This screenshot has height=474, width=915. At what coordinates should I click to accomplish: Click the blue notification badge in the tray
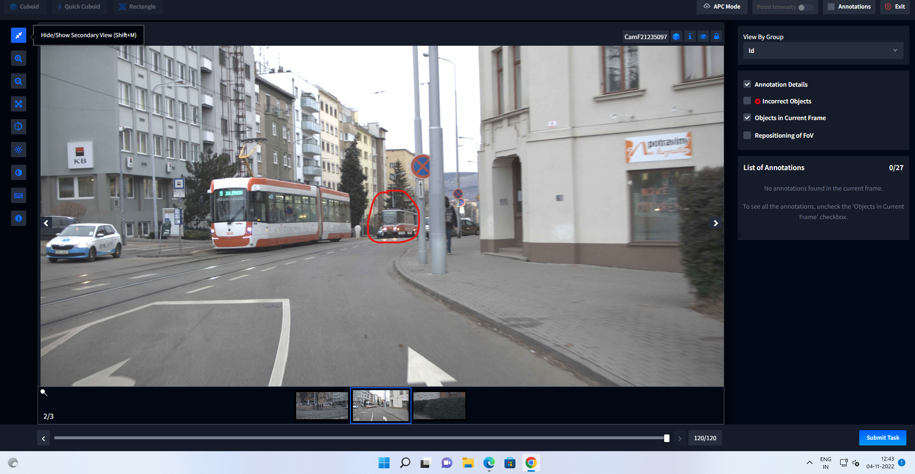click(902, 463)
